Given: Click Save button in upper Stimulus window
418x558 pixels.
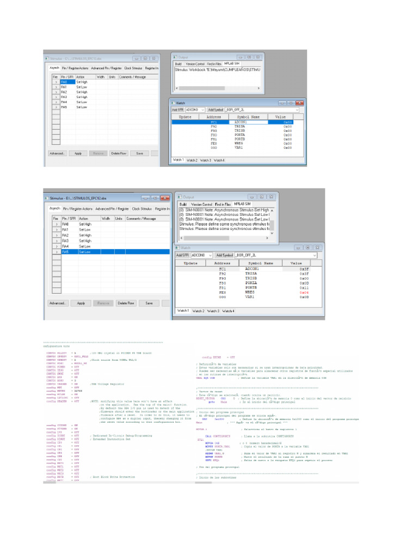Looking at the screenshot, I should pyautogui.click(x=139, y=153).
